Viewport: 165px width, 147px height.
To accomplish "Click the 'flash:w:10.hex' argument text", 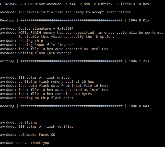I will [135, 4].
